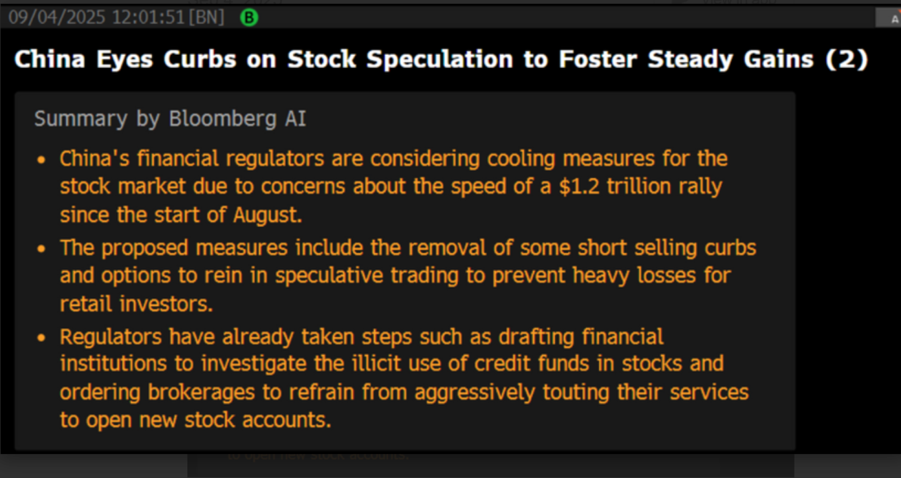Click the phrase Stock Speculation in headline
The image size is (901, 478).
click(400, 60)
